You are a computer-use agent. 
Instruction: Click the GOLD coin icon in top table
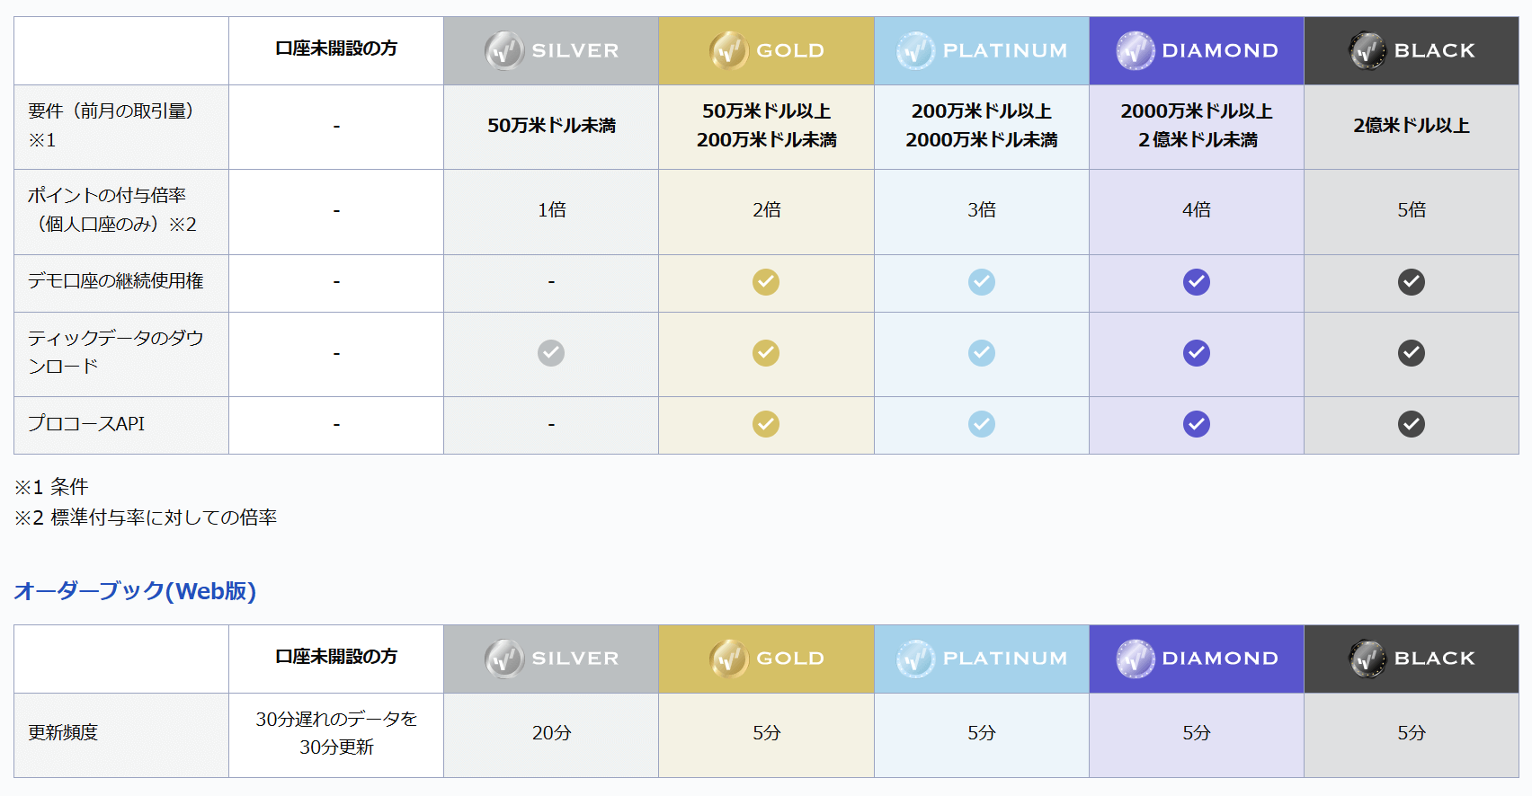pyautogui.click(x=728, y=50)
